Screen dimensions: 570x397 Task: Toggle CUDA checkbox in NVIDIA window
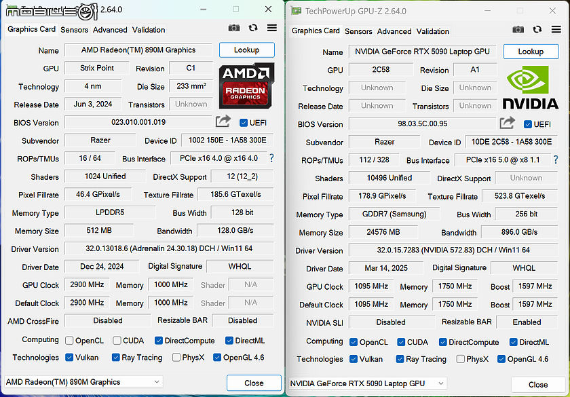401,342
